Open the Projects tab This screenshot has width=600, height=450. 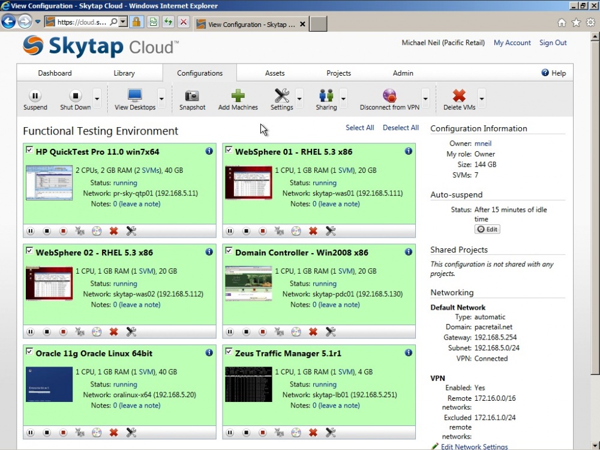338,73
